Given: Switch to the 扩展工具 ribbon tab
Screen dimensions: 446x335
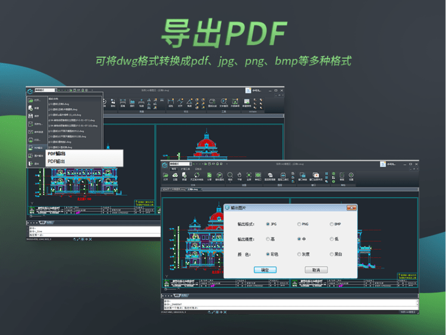Looking at the screenshot, I should click(186, 169).
